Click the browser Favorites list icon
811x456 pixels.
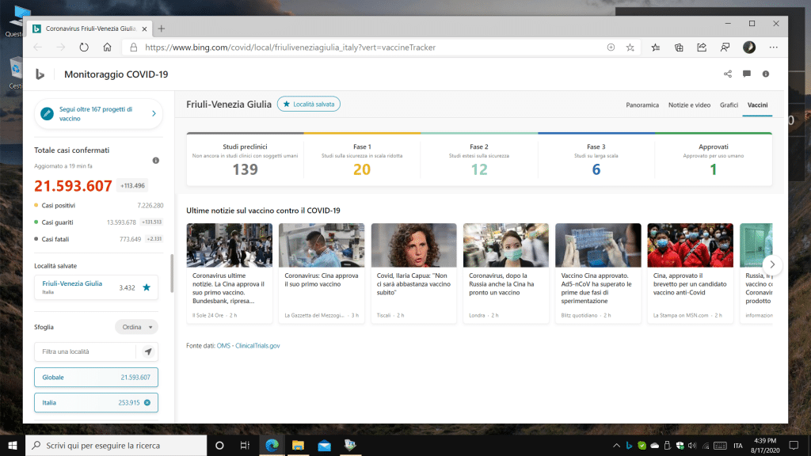(656, 47)
